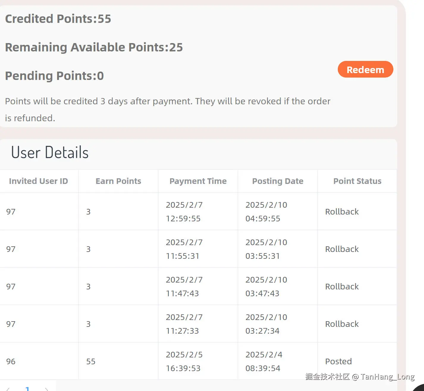The height and width of the screenshot is (391, 424).
Task: Click the Remaining Available Points:25 text
Action: tap(94, 47)
